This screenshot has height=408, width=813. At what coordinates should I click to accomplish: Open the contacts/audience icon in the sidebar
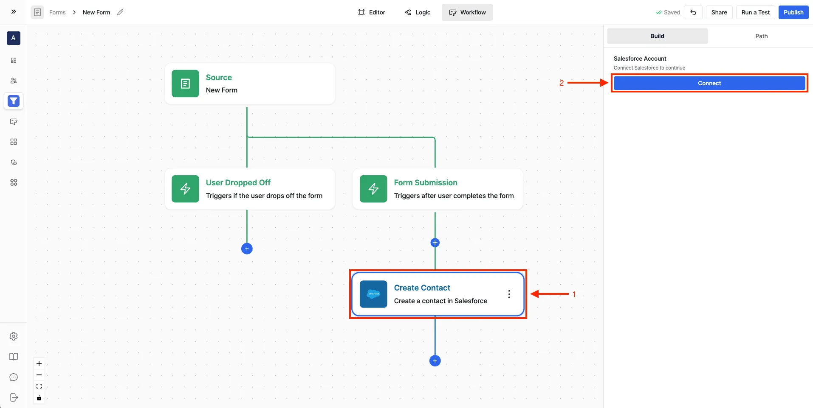(13, 81)
